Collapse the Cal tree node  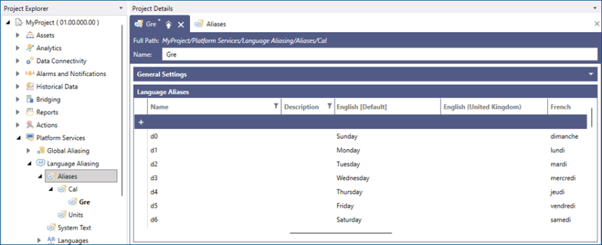[51, 190]
